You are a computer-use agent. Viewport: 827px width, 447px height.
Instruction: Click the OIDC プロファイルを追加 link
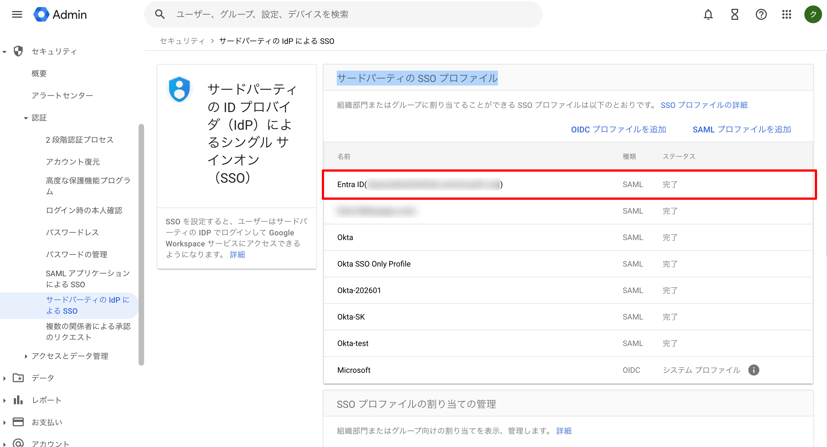pos(618,129)
